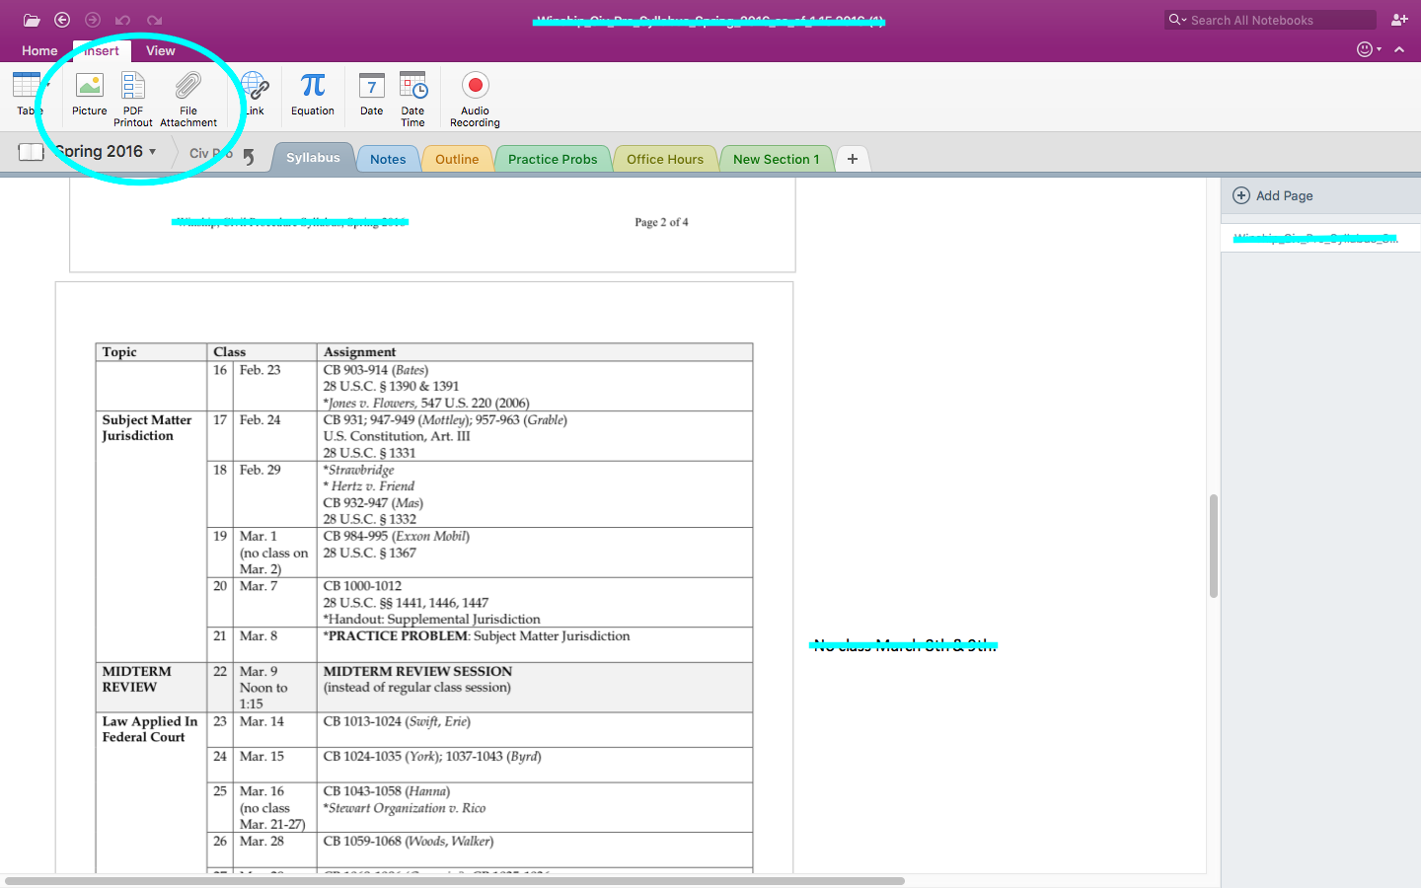Insert a Picture from the ribbon
The image size is (1421, 888).
[89, 95]
